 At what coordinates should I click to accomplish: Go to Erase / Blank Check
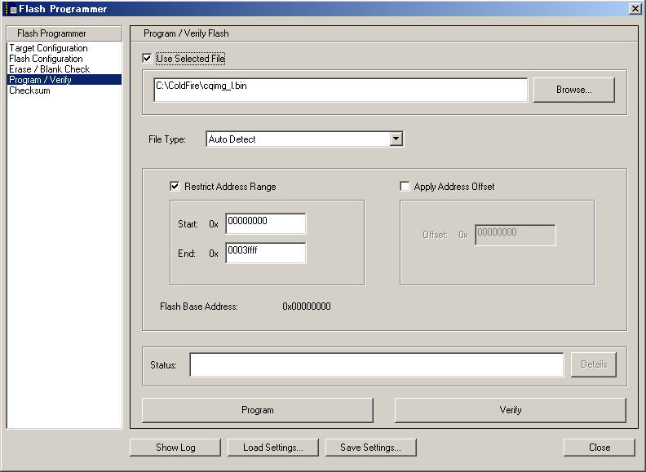point(49,69)
